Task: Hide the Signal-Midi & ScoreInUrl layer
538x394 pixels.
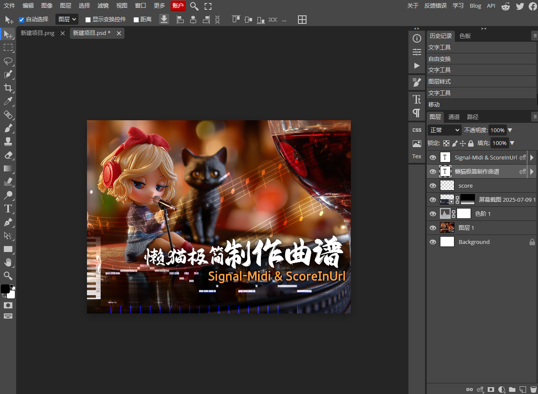Action: pos(433,157)
